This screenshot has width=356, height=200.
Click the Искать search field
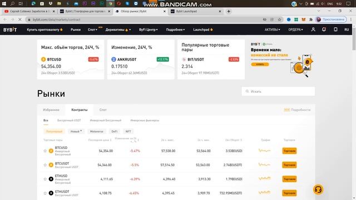click(278, 91)
